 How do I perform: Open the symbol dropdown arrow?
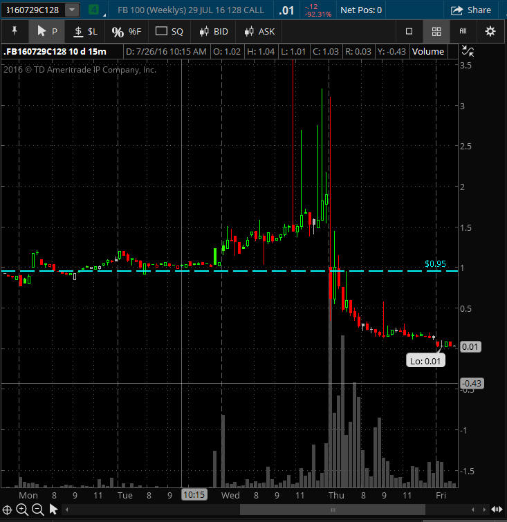pyautogui.click(x=72, y=10)
